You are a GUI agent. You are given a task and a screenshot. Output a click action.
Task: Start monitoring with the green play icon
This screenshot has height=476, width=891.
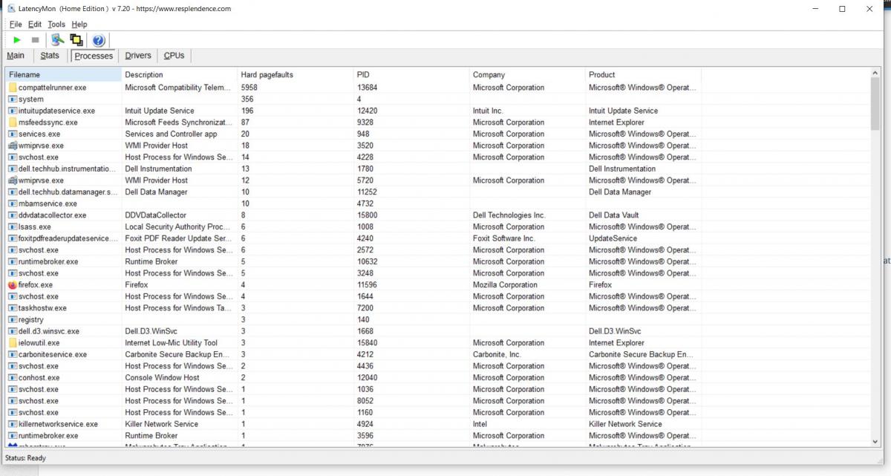[x=17, y=40]
